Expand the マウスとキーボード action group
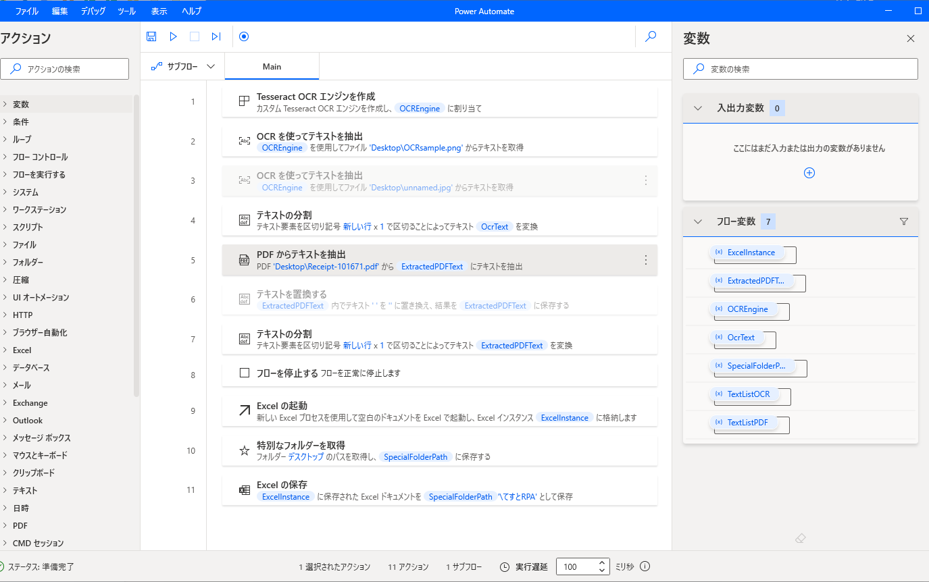This screenshot has width=929, height=582. coord(5,455)
